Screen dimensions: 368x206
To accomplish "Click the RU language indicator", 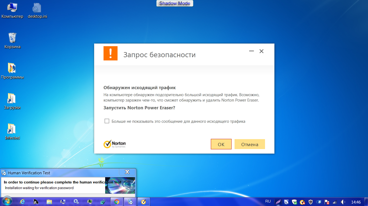I will 268,201.
